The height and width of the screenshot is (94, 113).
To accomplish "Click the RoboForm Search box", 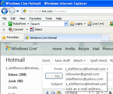I will coord(47,24).
